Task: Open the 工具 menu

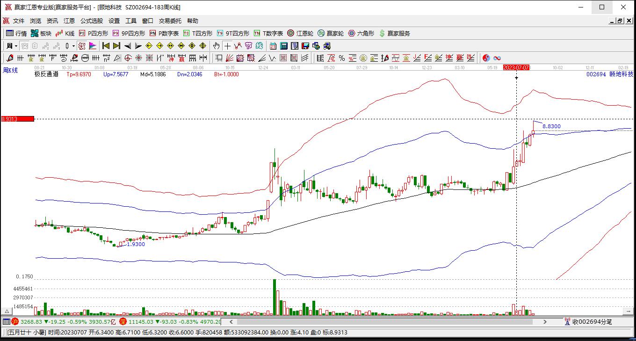Action: [x=131, y=21]
